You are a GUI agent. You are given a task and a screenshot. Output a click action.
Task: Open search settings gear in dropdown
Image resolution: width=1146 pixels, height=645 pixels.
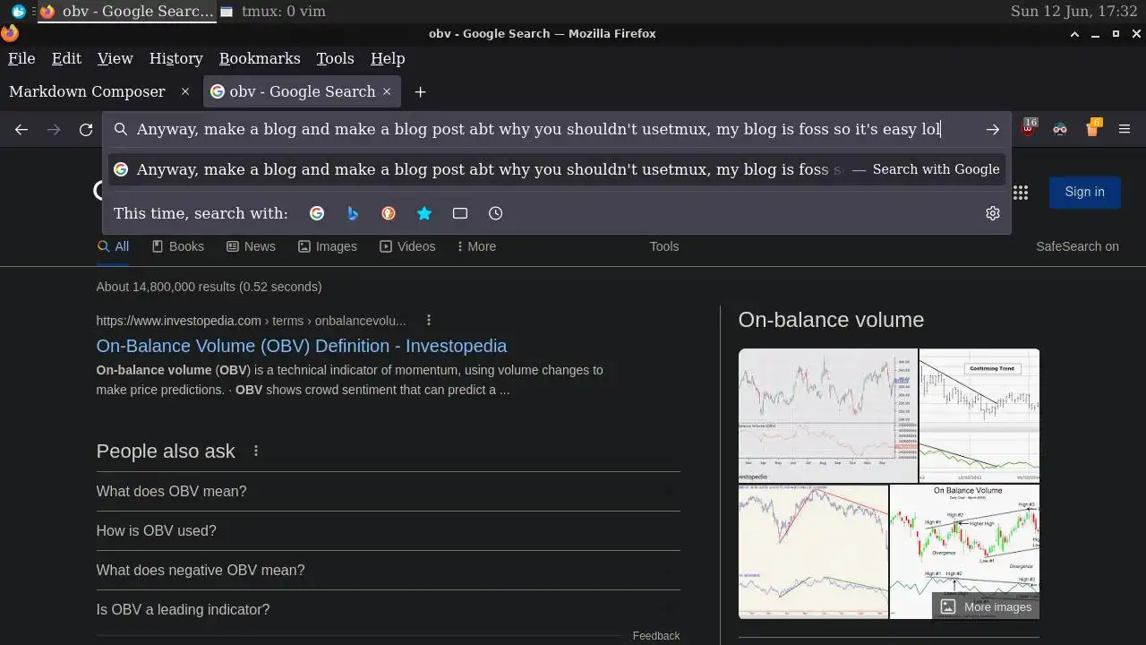pos(992,213)
